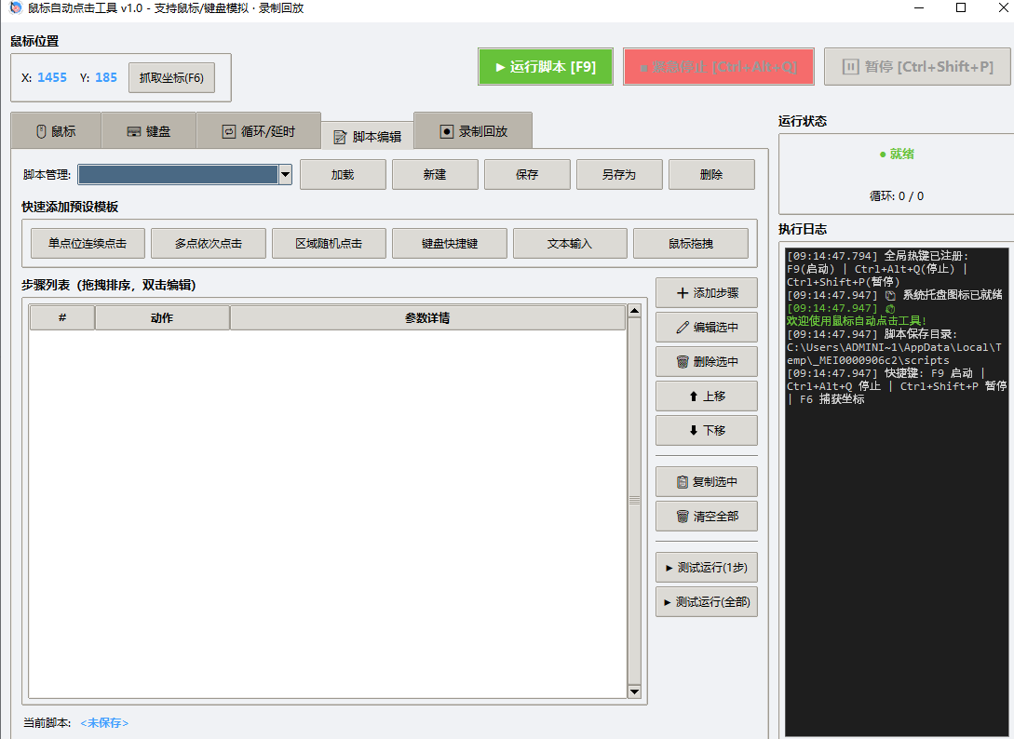Click the 删除选中 trash button

click(x=706, y=361)
